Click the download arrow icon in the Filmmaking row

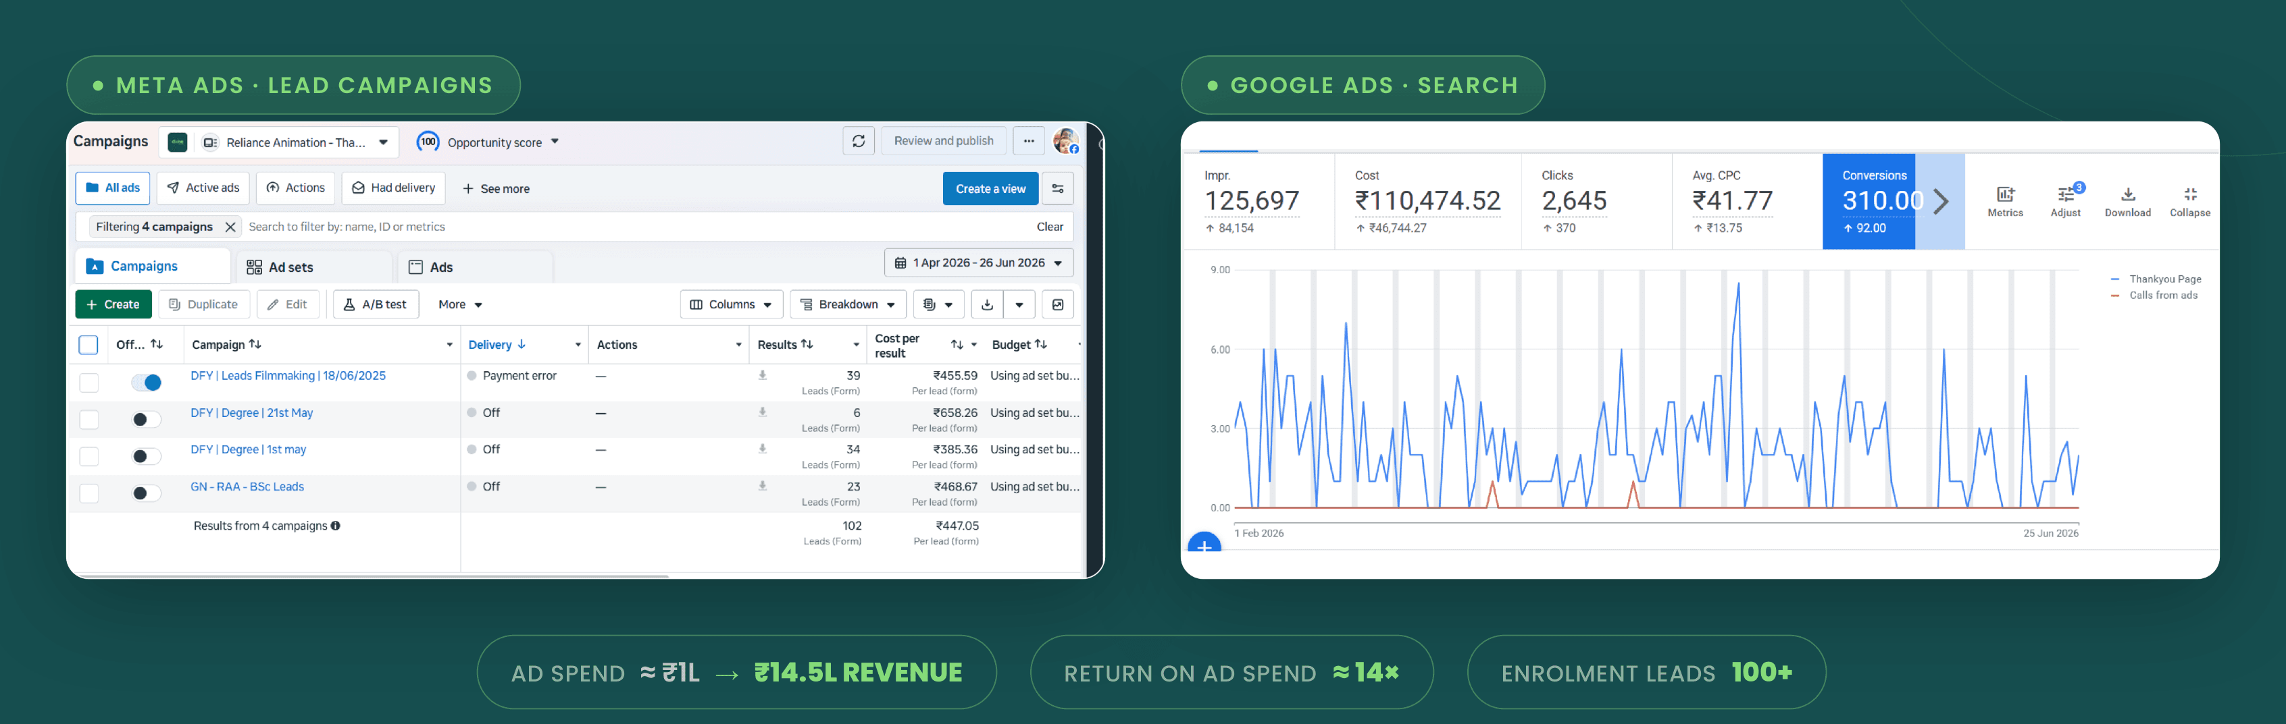(762, 375)
